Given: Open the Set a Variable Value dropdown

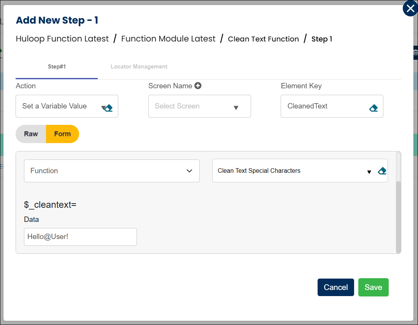Looking at the screenshot, I should pyautogui.click(x=61, y=106).
